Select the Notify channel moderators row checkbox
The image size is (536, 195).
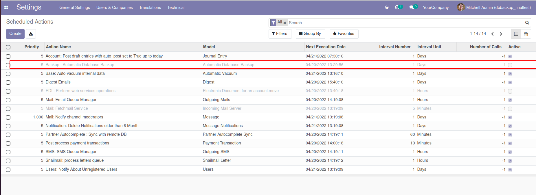(8, 117)
